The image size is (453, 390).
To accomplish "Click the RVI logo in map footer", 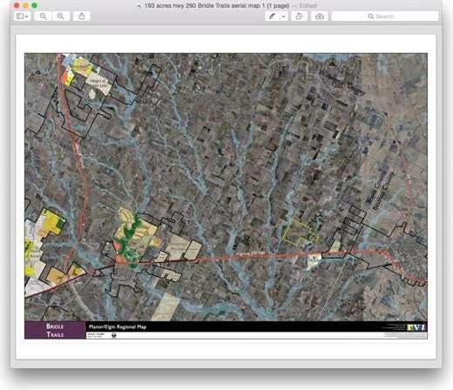I will pos(416,327).
